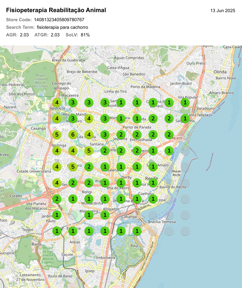Image resolution: width=242 pixels, height=288 pixels.
Task: Select the rank 5 marker above Iputinga
Action: 57,134
